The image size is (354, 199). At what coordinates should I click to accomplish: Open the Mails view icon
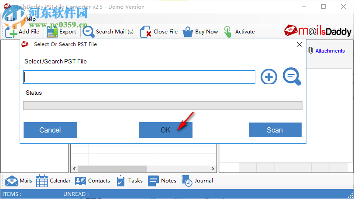click(11, 181)
